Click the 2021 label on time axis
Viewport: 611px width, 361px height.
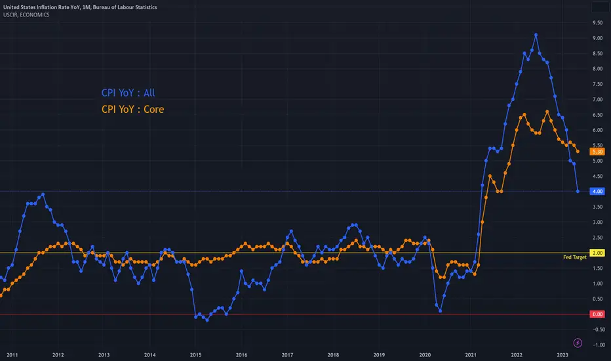point(471,354)
